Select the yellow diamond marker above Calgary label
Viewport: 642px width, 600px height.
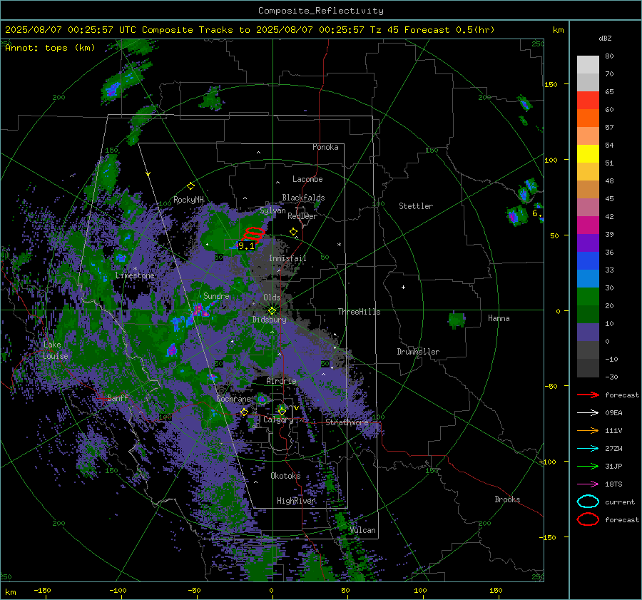[x=282, y=411]
